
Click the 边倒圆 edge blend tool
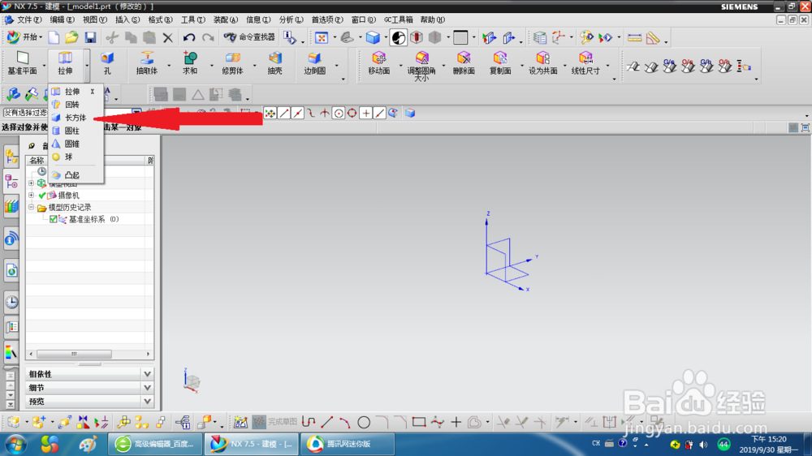[x=314, y=63]
